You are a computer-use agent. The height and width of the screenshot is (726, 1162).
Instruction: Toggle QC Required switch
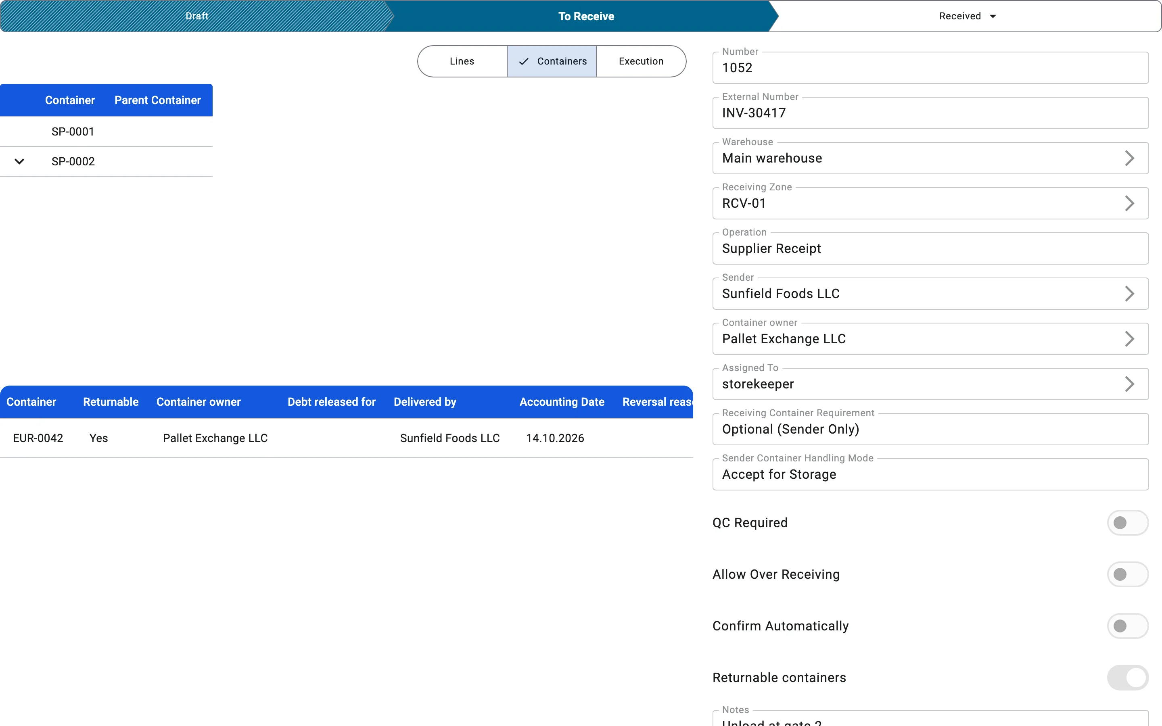[x=1127, y=522]
